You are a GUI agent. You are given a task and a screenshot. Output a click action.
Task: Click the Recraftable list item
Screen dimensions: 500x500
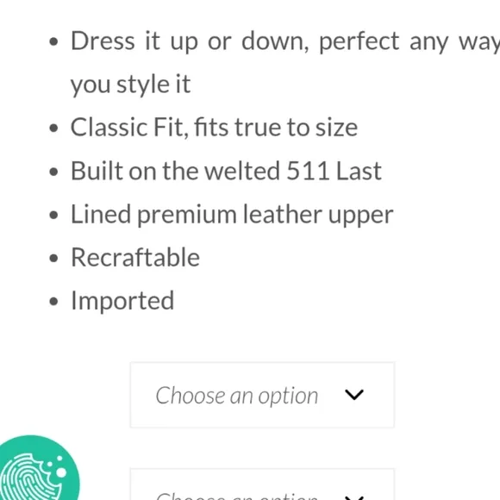pos(135,258)
